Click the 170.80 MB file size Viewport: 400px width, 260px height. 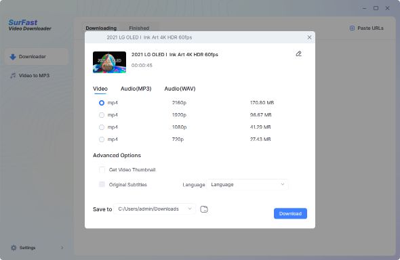(x=262, y=103)
